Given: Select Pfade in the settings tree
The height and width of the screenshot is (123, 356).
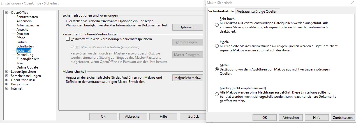Looking at the screenshot, I should coord(21,38).
